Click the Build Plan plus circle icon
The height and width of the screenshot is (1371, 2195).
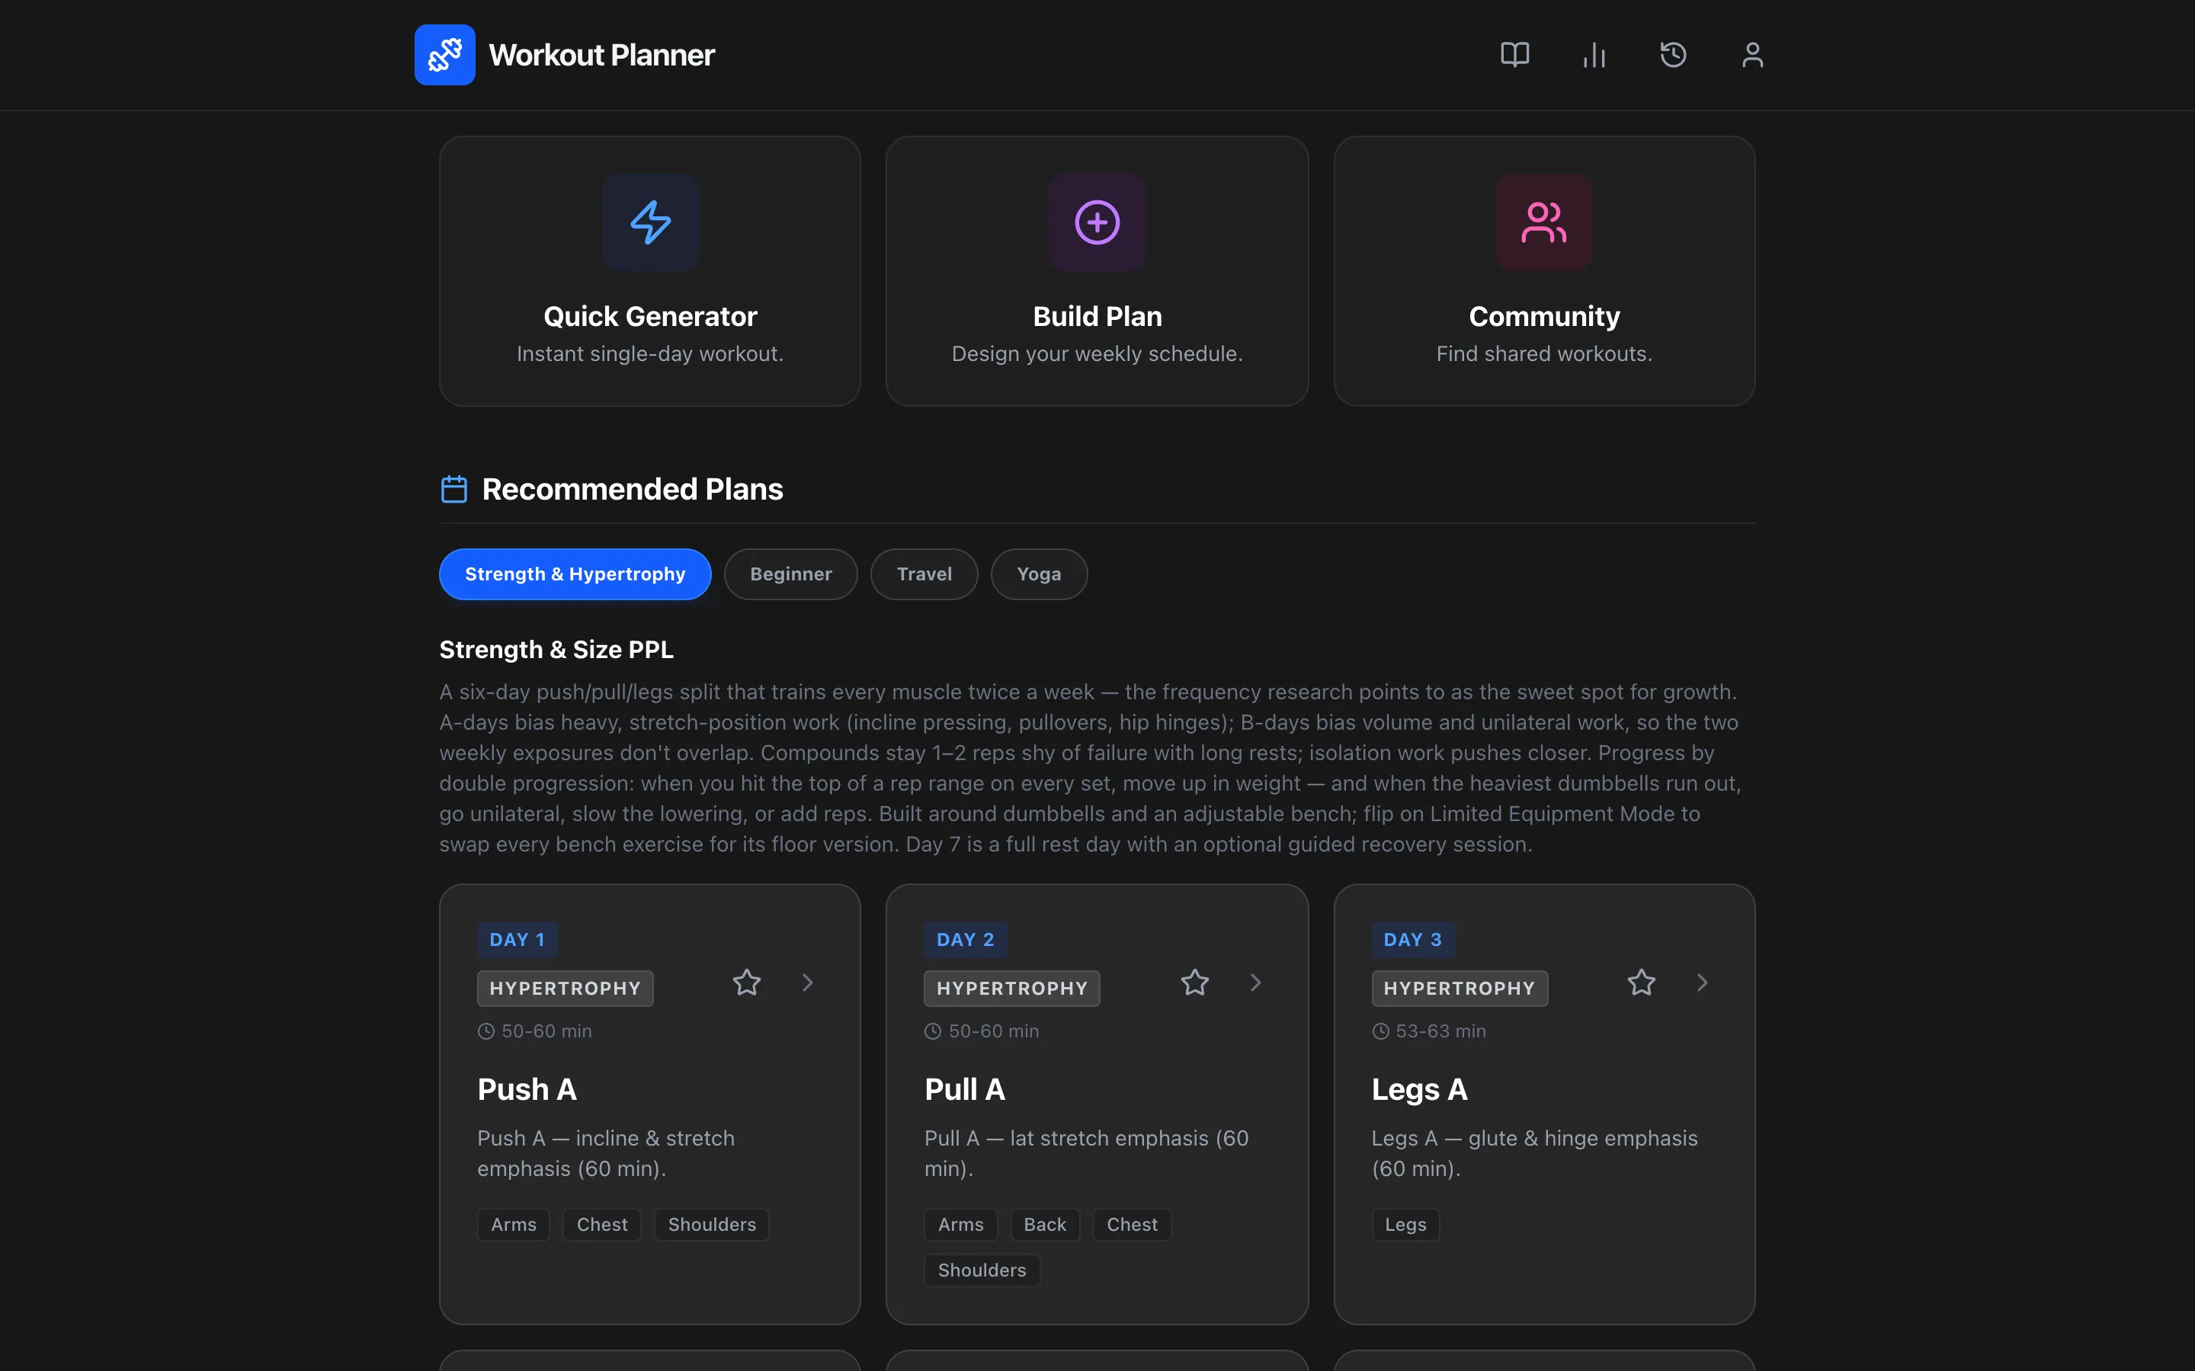tap(1097, 222)
